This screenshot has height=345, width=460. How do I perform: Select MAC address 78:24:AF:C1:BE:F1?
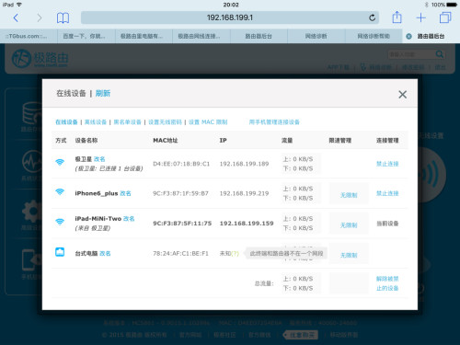coord(180,253)
